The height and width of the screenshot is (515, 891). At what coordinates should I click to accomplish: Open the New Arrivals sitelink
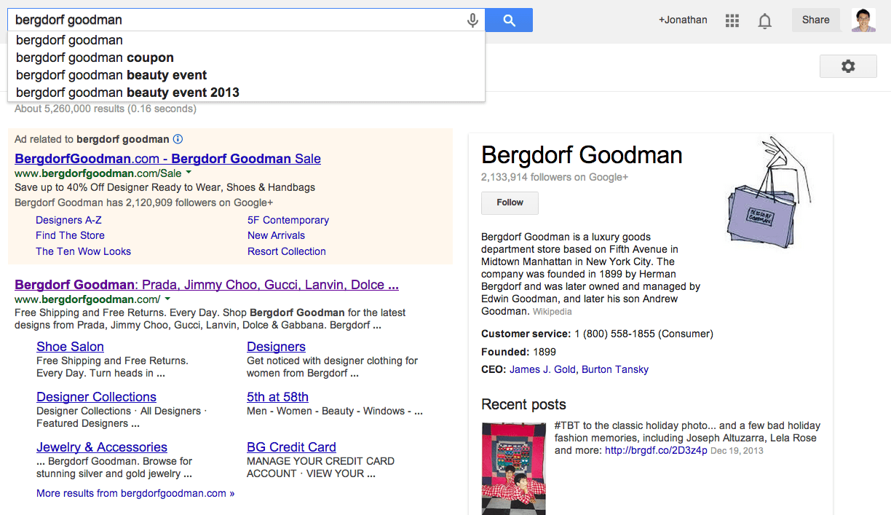[x=276, y=235]
